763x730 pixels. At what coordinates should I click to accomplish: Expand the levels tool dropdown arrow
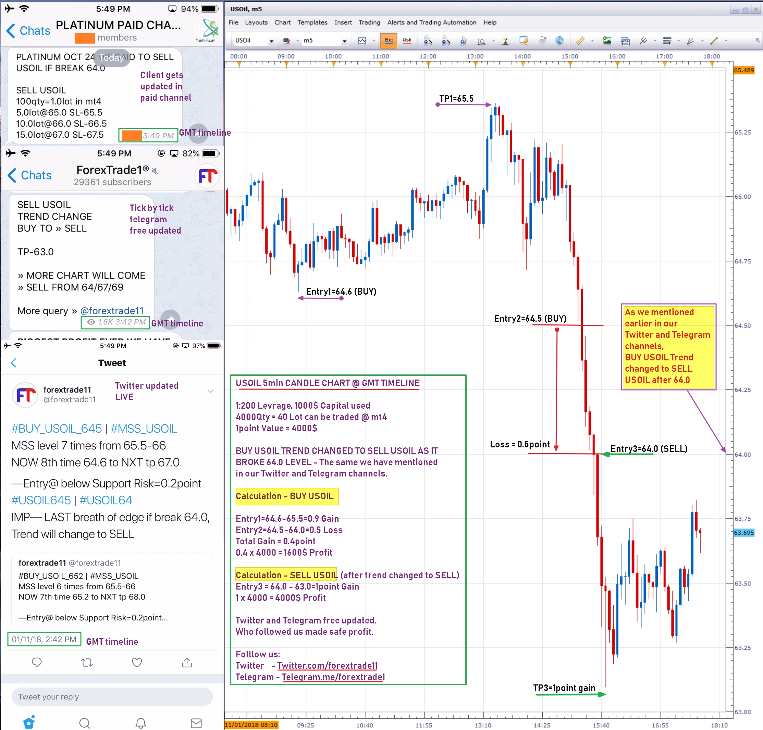tap(679, 40)
